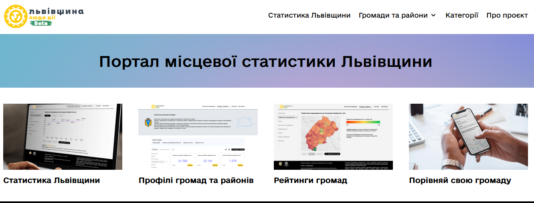Click the Статистика Львівщини card title link
Image resolution: width=534 pixels, height=203 pixels.
click(x=52, y=181)
